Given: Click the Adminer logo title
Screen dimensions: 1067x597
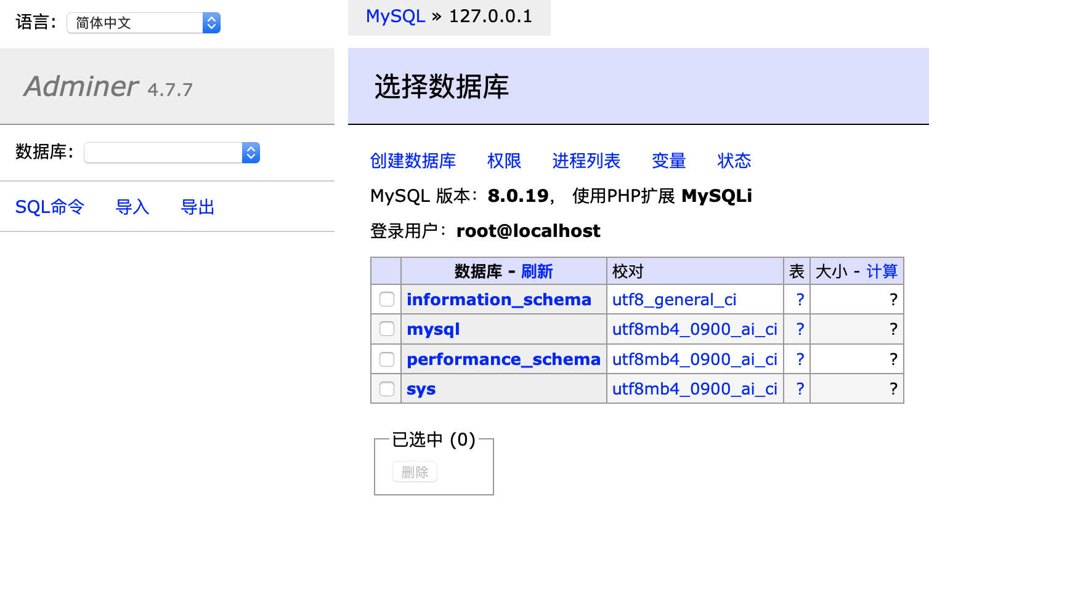Looking at the screenshot, I should pyautogui.click(x=81, y=86).
